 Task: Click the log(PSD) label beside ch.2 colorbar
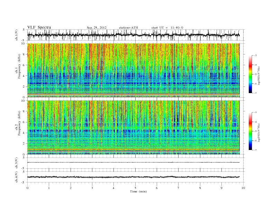[259, 132]
